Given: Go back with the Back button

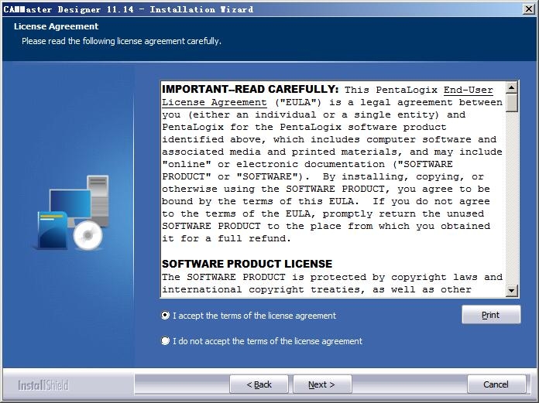Looking at the screenshot, I should point(259,384).
